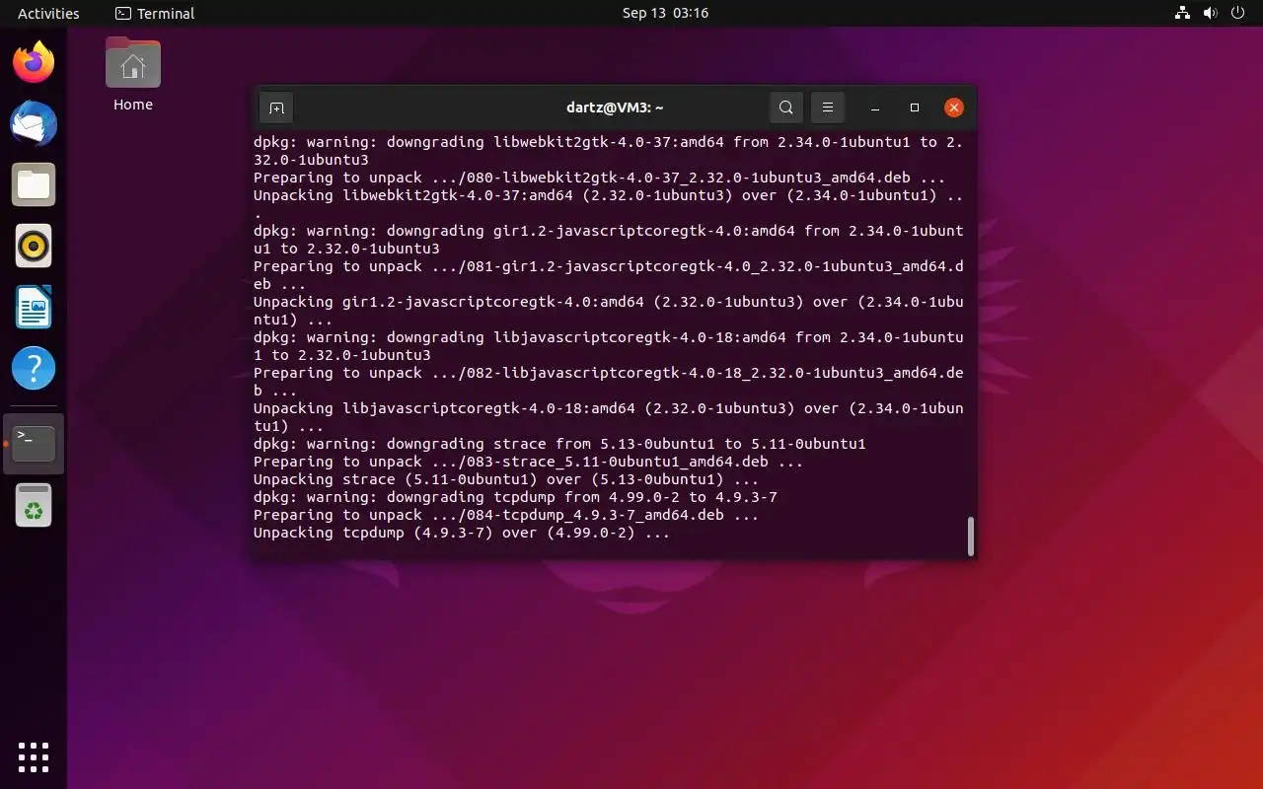This screenshot has height=789, width=1263.
Task: Click line "dpkg: warning: downgrading tcpdump from 4.99.0-2"
Action: coord(515,497)
